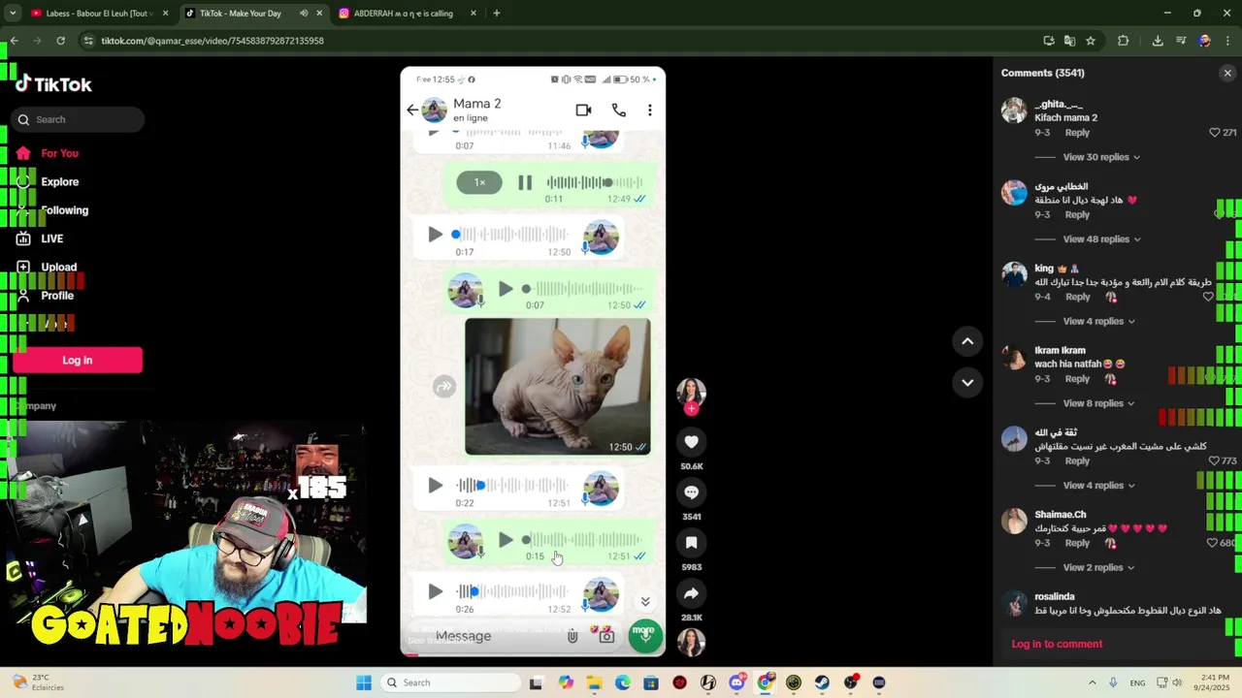Expand View 48 replies
Screen dimensions: 1242x698
[x=1101, y=239]
